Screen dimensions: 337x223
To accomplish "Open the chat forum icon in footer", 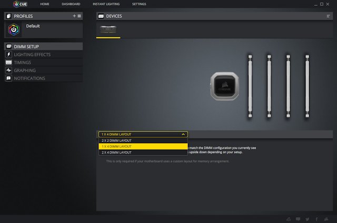I will coord(298,219).
